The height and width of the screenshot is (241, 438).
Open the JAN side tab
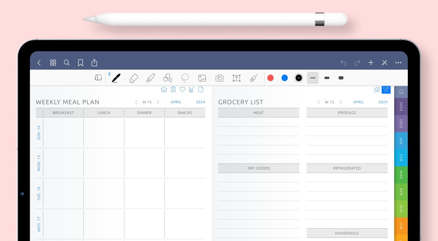point(401,141)
